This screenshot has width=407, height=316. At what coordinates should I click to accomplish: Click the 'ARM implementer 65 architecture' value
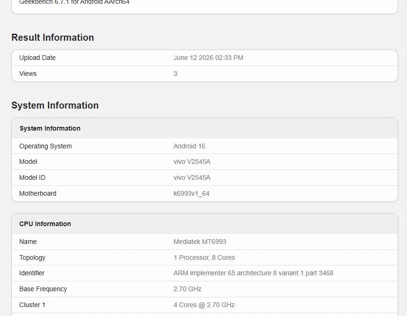point(253,273)
